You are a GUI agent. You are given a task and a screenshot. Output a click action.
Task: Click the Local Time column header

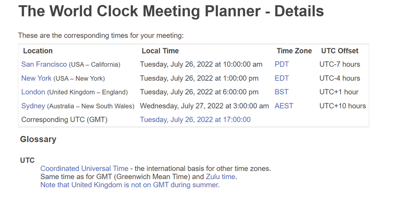160,51
